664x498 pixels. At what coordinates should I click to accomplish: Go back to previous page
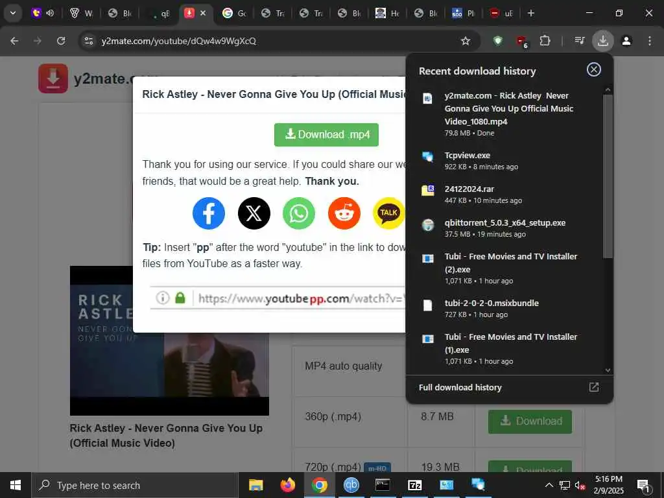tap(14, 41)
